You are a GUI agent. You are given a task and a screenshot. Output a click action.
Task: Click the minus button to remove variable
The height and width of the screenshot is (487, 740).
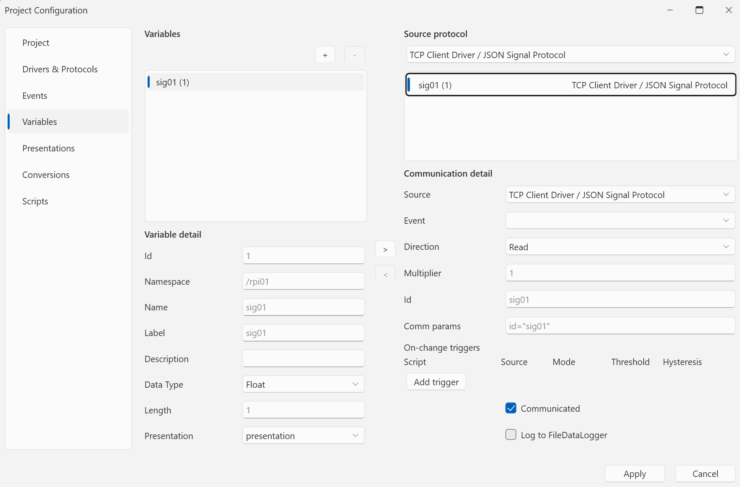[354, 55]
